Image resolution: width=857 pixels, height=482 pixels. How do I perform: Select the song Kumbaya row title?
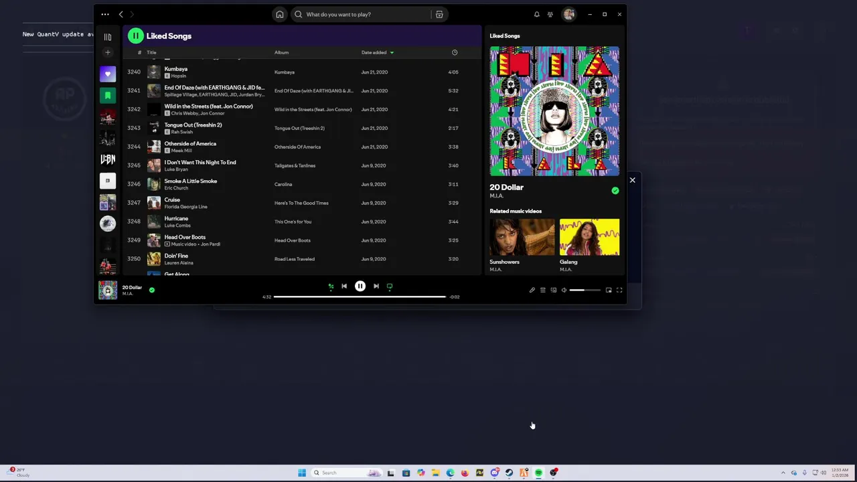click(176, 69)
